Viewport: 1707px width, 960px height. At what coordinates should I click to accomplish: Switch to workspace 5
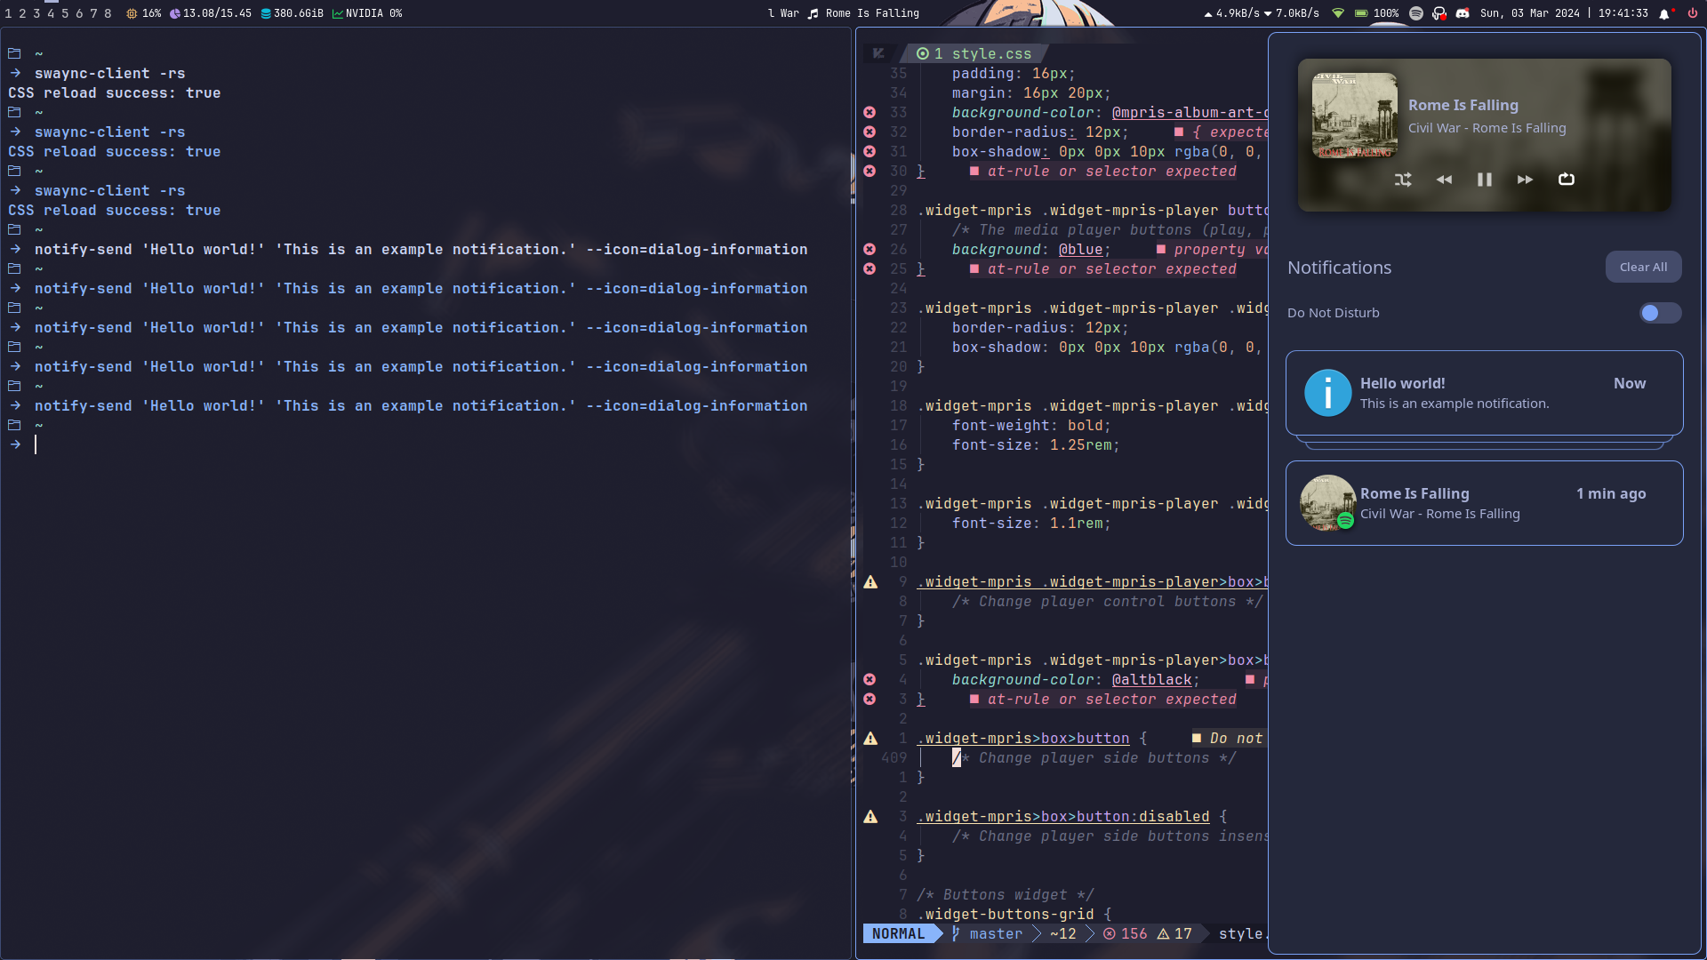(65, 13)
